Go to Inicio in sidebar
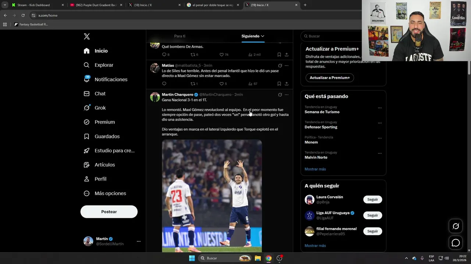Image resolution: width=471 pixels, height=264 pixels. click(x=96, y=51)
